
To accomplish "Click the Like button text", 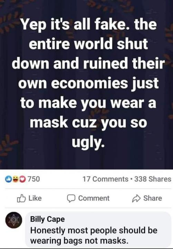I will (35, 198).
